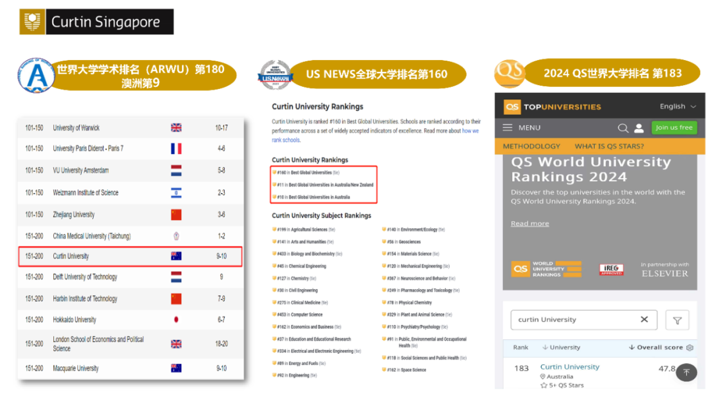Select Harbin Institute of Technology row
The width and height of the screenshot is (712, 400).
pyautogui.click(x=130, y=299)
